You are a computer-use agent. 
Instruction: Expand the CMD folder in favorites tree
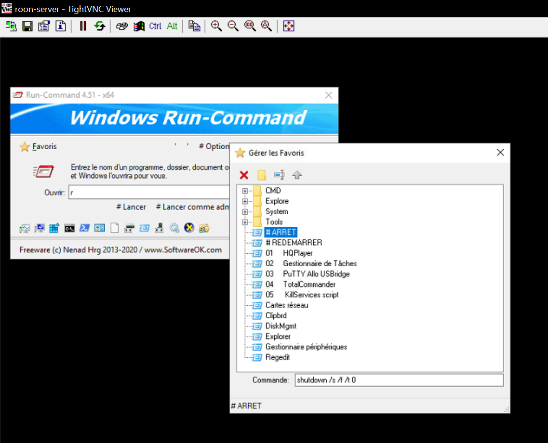coord(245,191)
